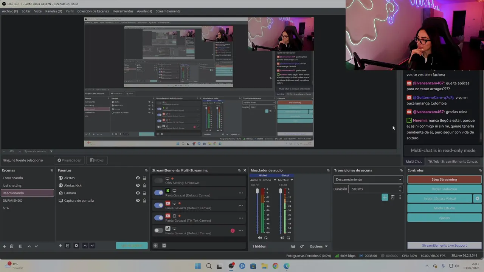Undock the Controles panel
484x272 pixels.
[480, 170]
